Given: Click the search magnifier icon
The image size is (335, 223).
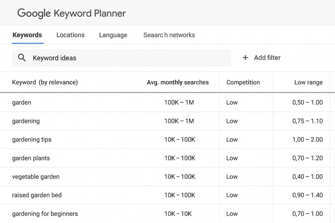Looking at the screenshot, I should coord(22,58).
